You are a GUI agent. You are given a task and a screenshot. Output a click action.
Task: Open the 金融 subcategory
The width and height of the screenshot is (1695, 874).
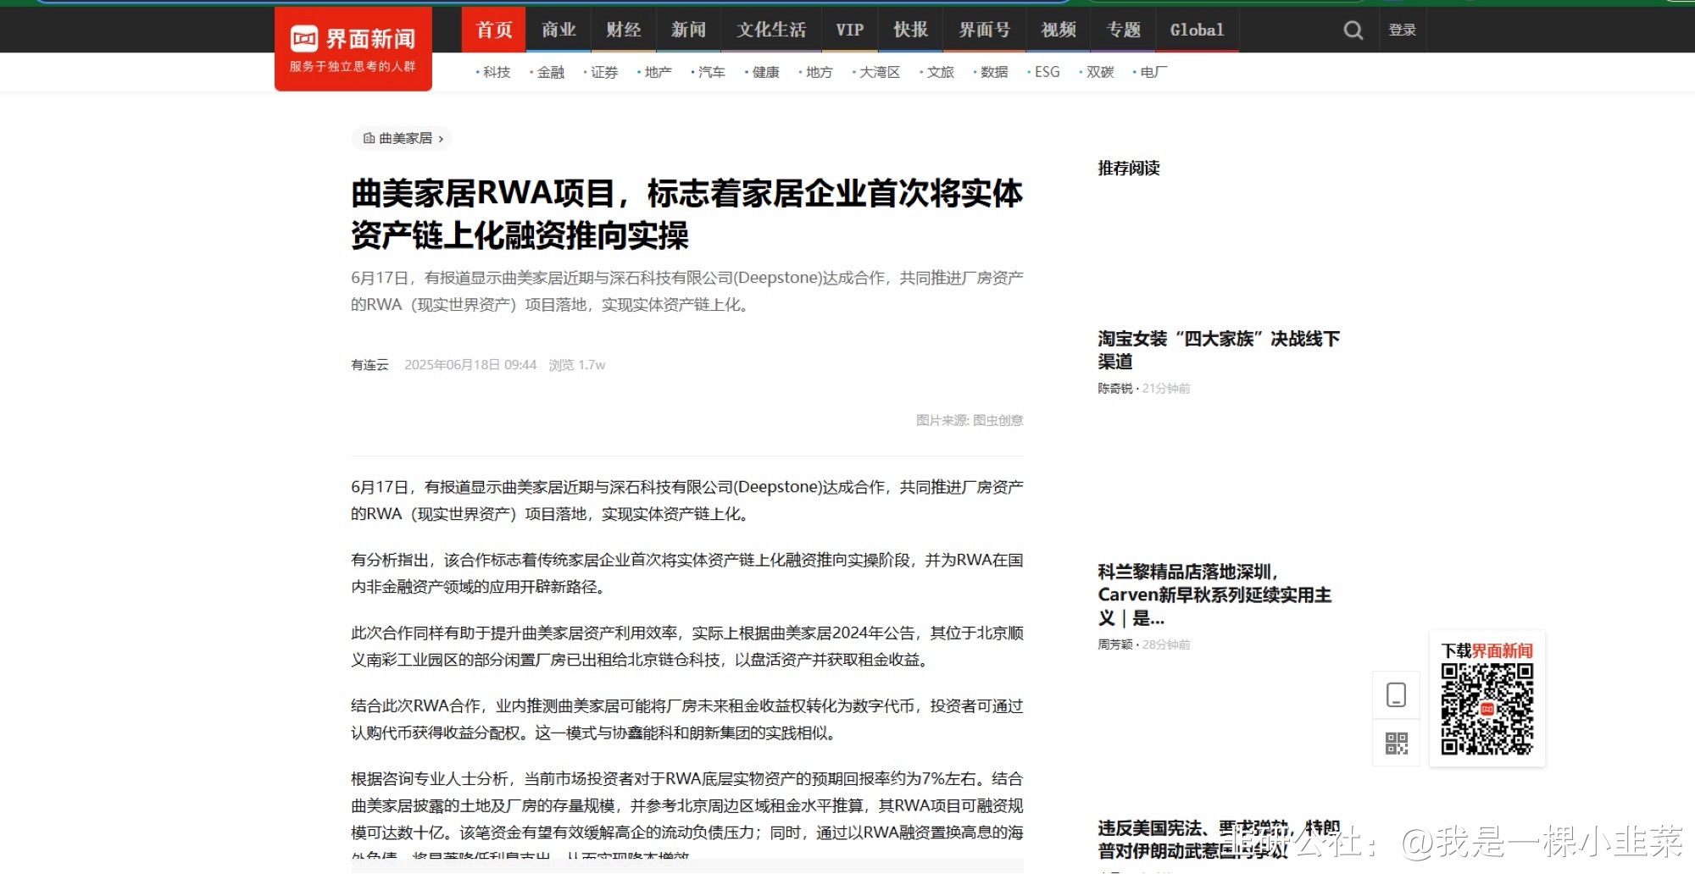(x=550, y=72)
